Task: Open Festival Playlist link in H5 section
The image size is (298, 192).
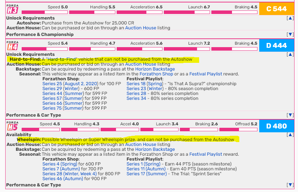Action: (206, 154)
